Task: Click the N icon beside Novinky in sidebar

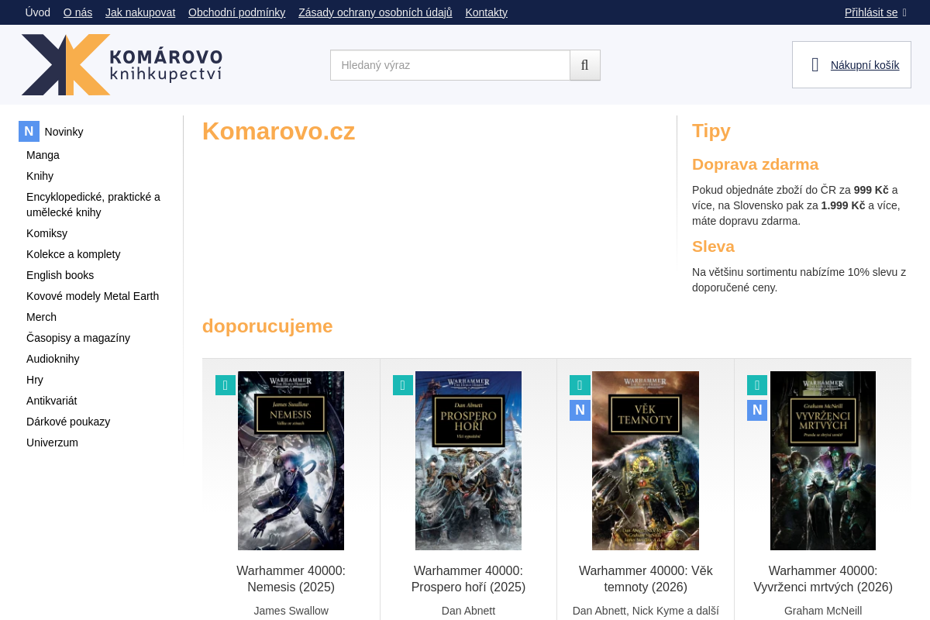Action: (x=29, y=132)
